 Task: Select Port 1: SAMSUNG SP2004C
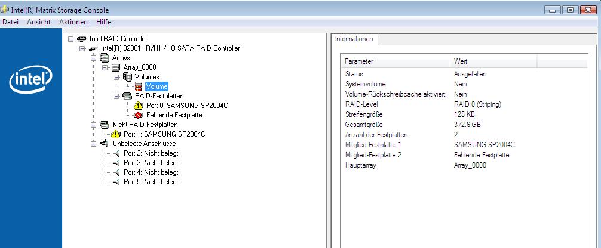pos(164,134)
